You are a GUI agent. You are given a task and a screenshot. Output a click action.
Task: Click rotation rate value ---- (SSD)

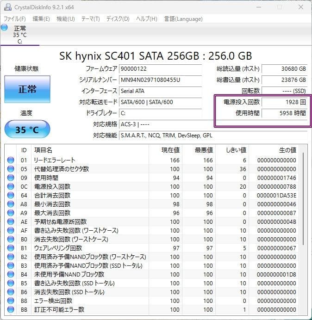[284, 91]
